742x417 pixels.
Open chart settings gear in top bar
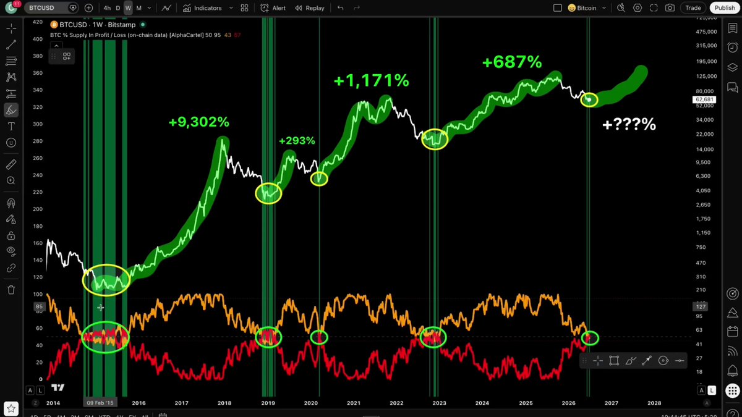[x=638, y=8]
